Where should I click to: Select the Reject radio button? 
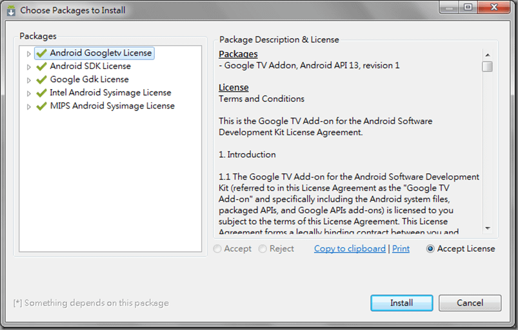click(x=263, y=249)
